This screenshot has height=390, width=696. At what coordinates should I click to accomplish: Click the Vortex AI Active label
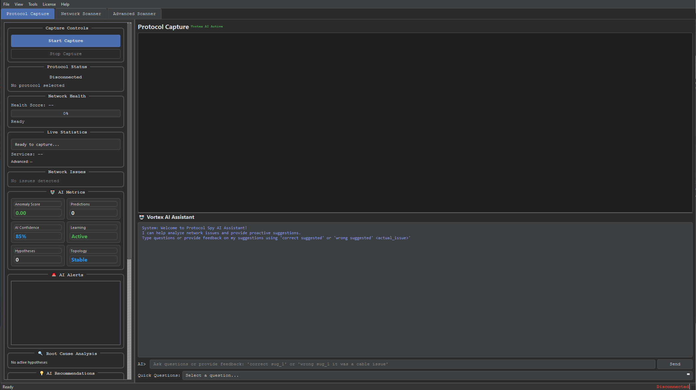[207, 26]
